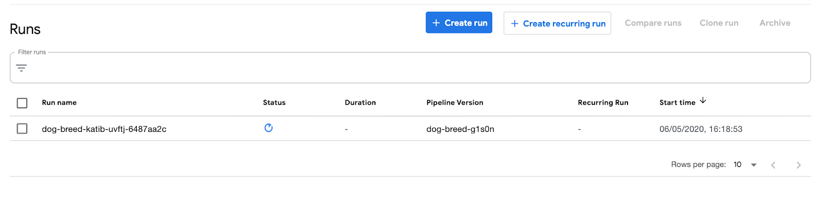
Task: Open the rows per page dropdown
Action: point(745,165)
